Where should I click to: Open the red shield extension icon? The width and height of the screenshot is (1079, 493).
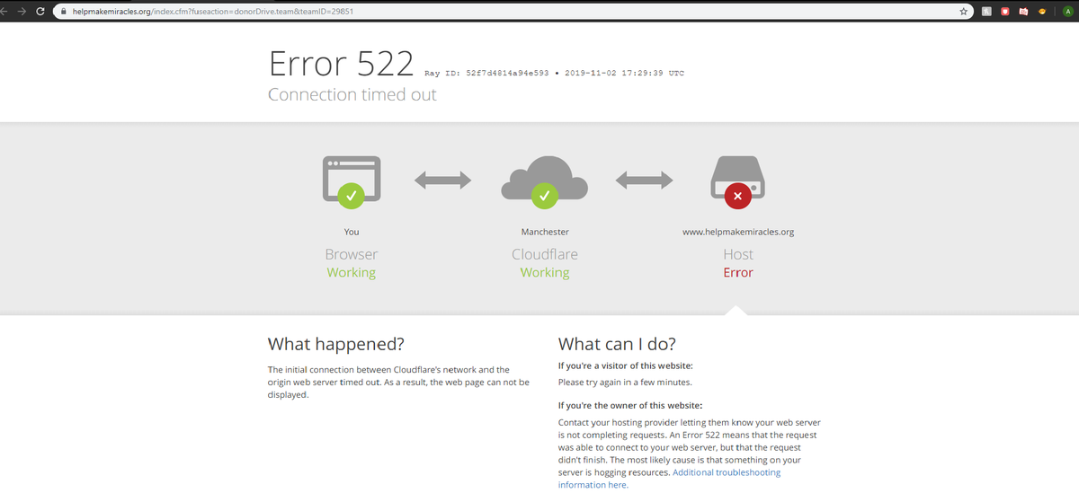coord(1004,12)
